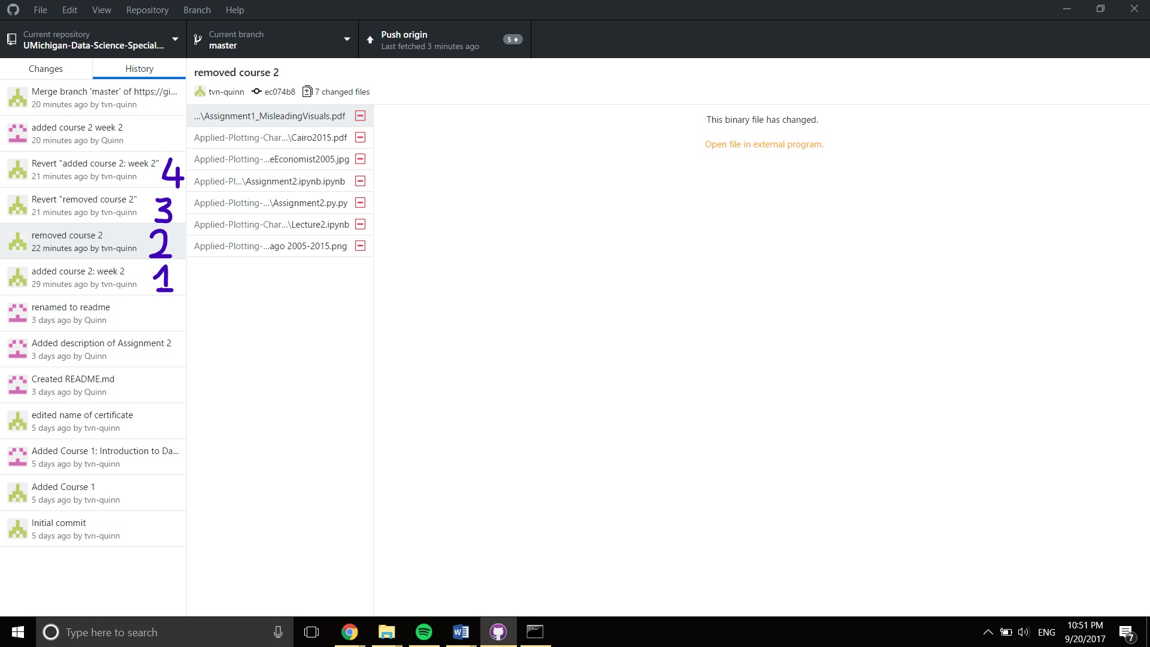Click the GitHub octocat logo icon

13,10
